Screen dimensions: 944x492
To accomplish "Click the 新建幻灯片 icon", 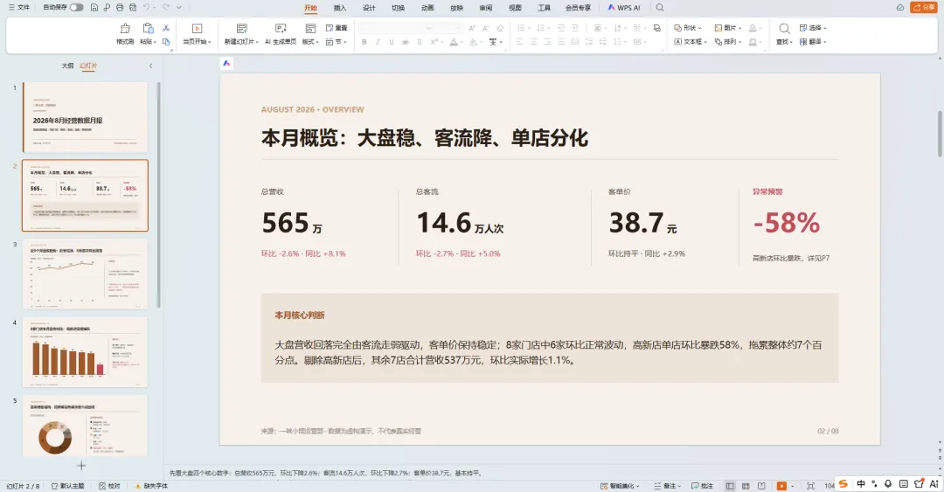I will click(x=241, y=28).
